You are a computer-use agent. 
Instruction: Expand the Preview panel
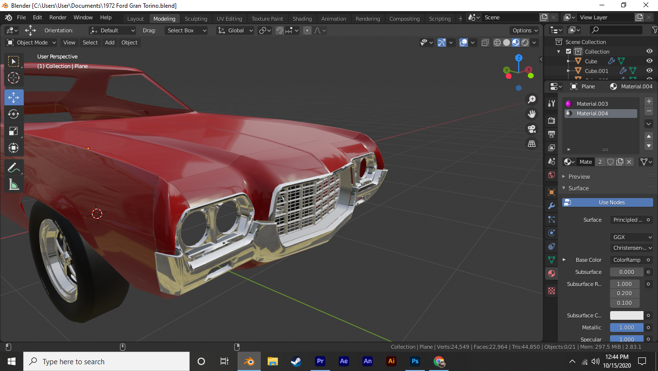click(579, 176)
